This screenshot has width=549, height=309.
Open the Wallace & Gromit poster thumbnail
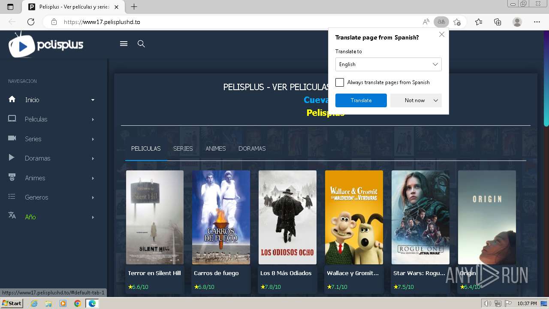(354, 217)
